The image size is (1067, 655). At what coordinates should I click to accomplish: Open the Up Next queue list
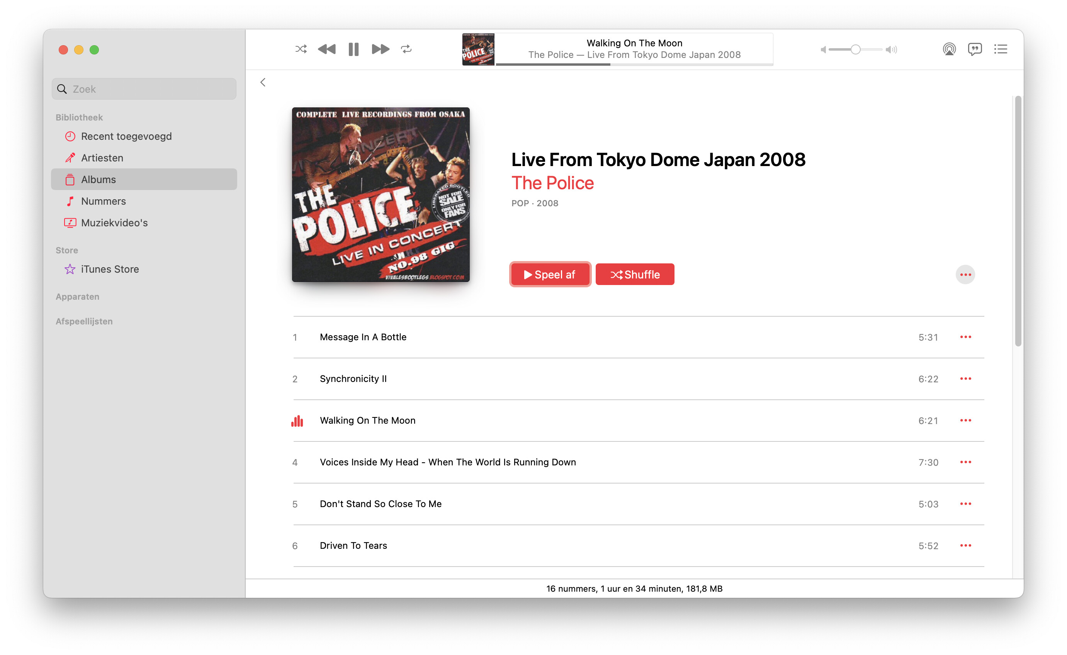1001,49
